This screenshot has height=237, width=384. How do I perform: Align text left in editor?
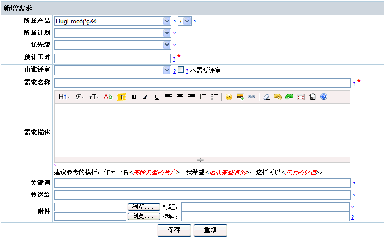click(168, 97)
